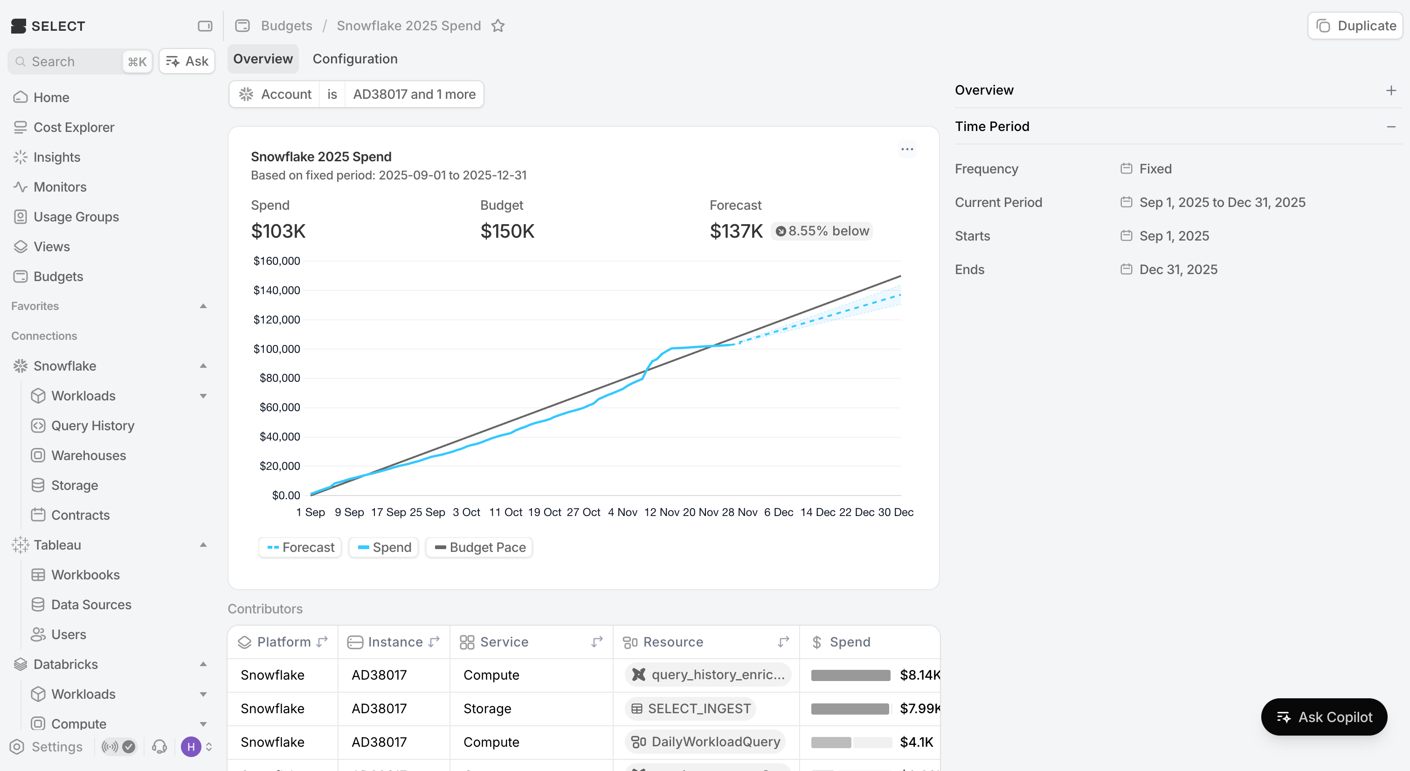Expand Snowflake Workloads submenu arrow
This screenshot has width=1410, height=771.
(x=203, y=396)
